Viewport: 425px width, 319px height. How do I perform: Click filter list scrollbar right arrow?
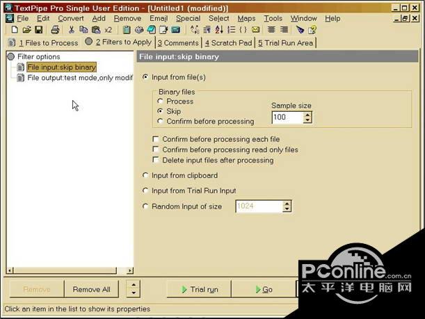coord(130,270)
